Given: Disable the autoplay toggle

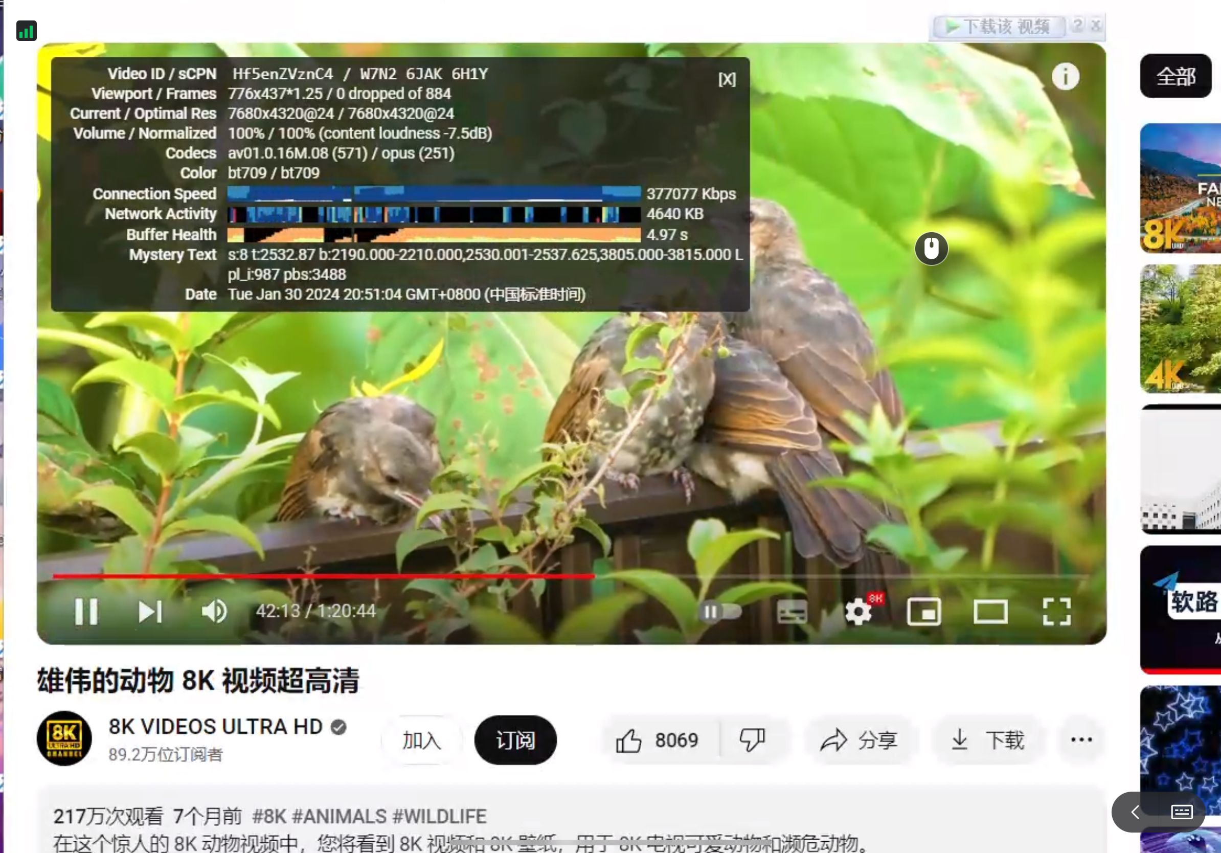Looking at the screenshot, I should (x=721, y=612).
